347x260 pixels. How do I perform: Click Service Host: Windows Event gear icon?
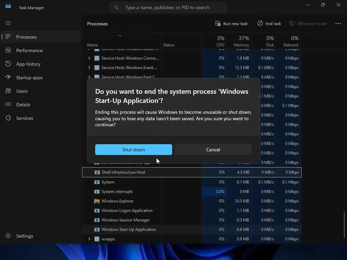(97, 68)
